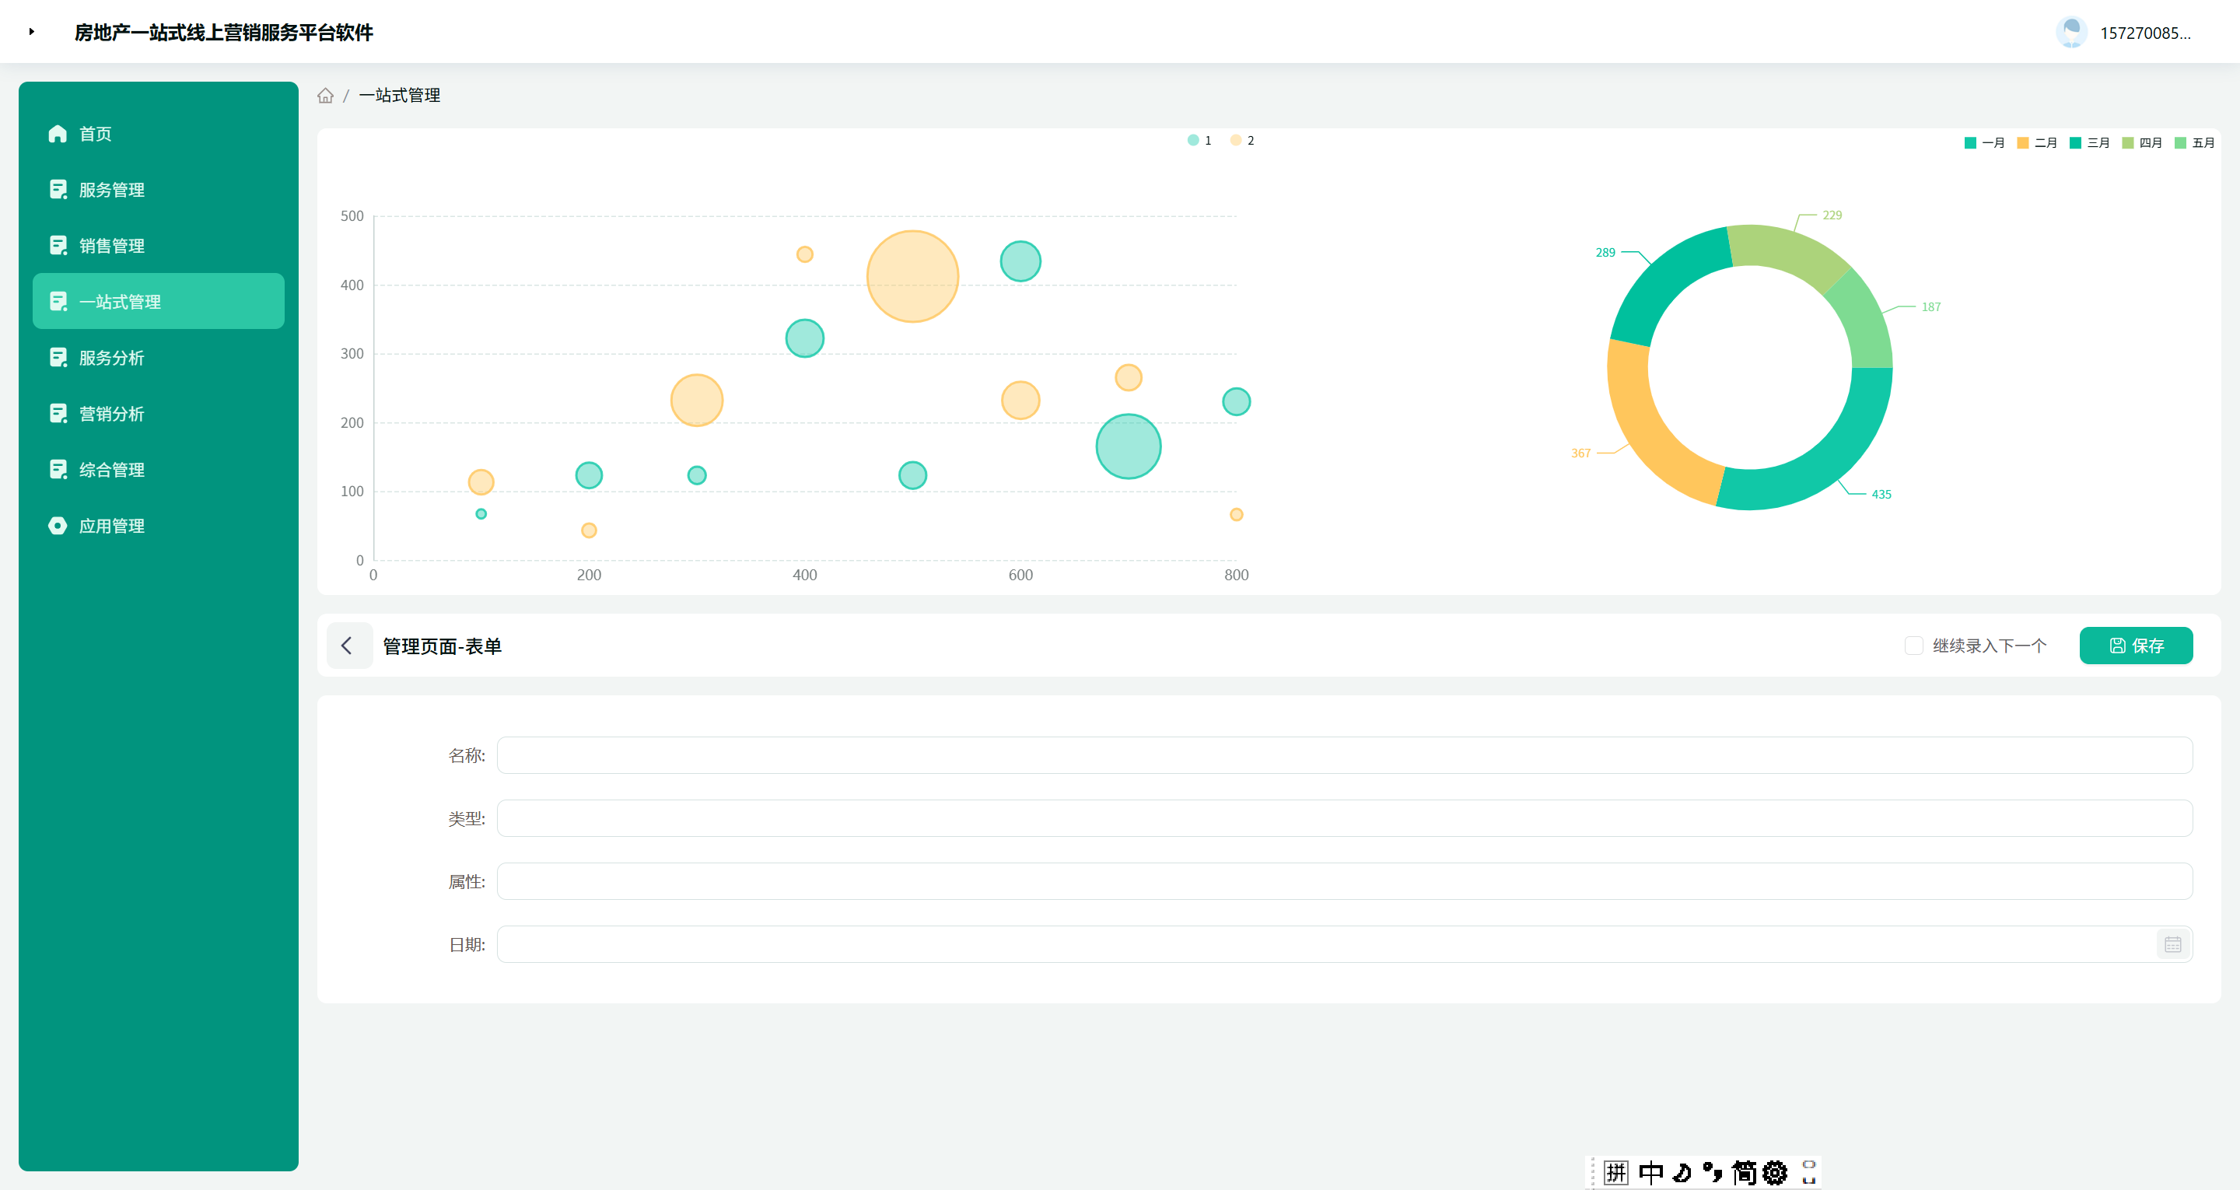
Task: Collapse the sidebar with the triangle icon
Action: [31, 31]
